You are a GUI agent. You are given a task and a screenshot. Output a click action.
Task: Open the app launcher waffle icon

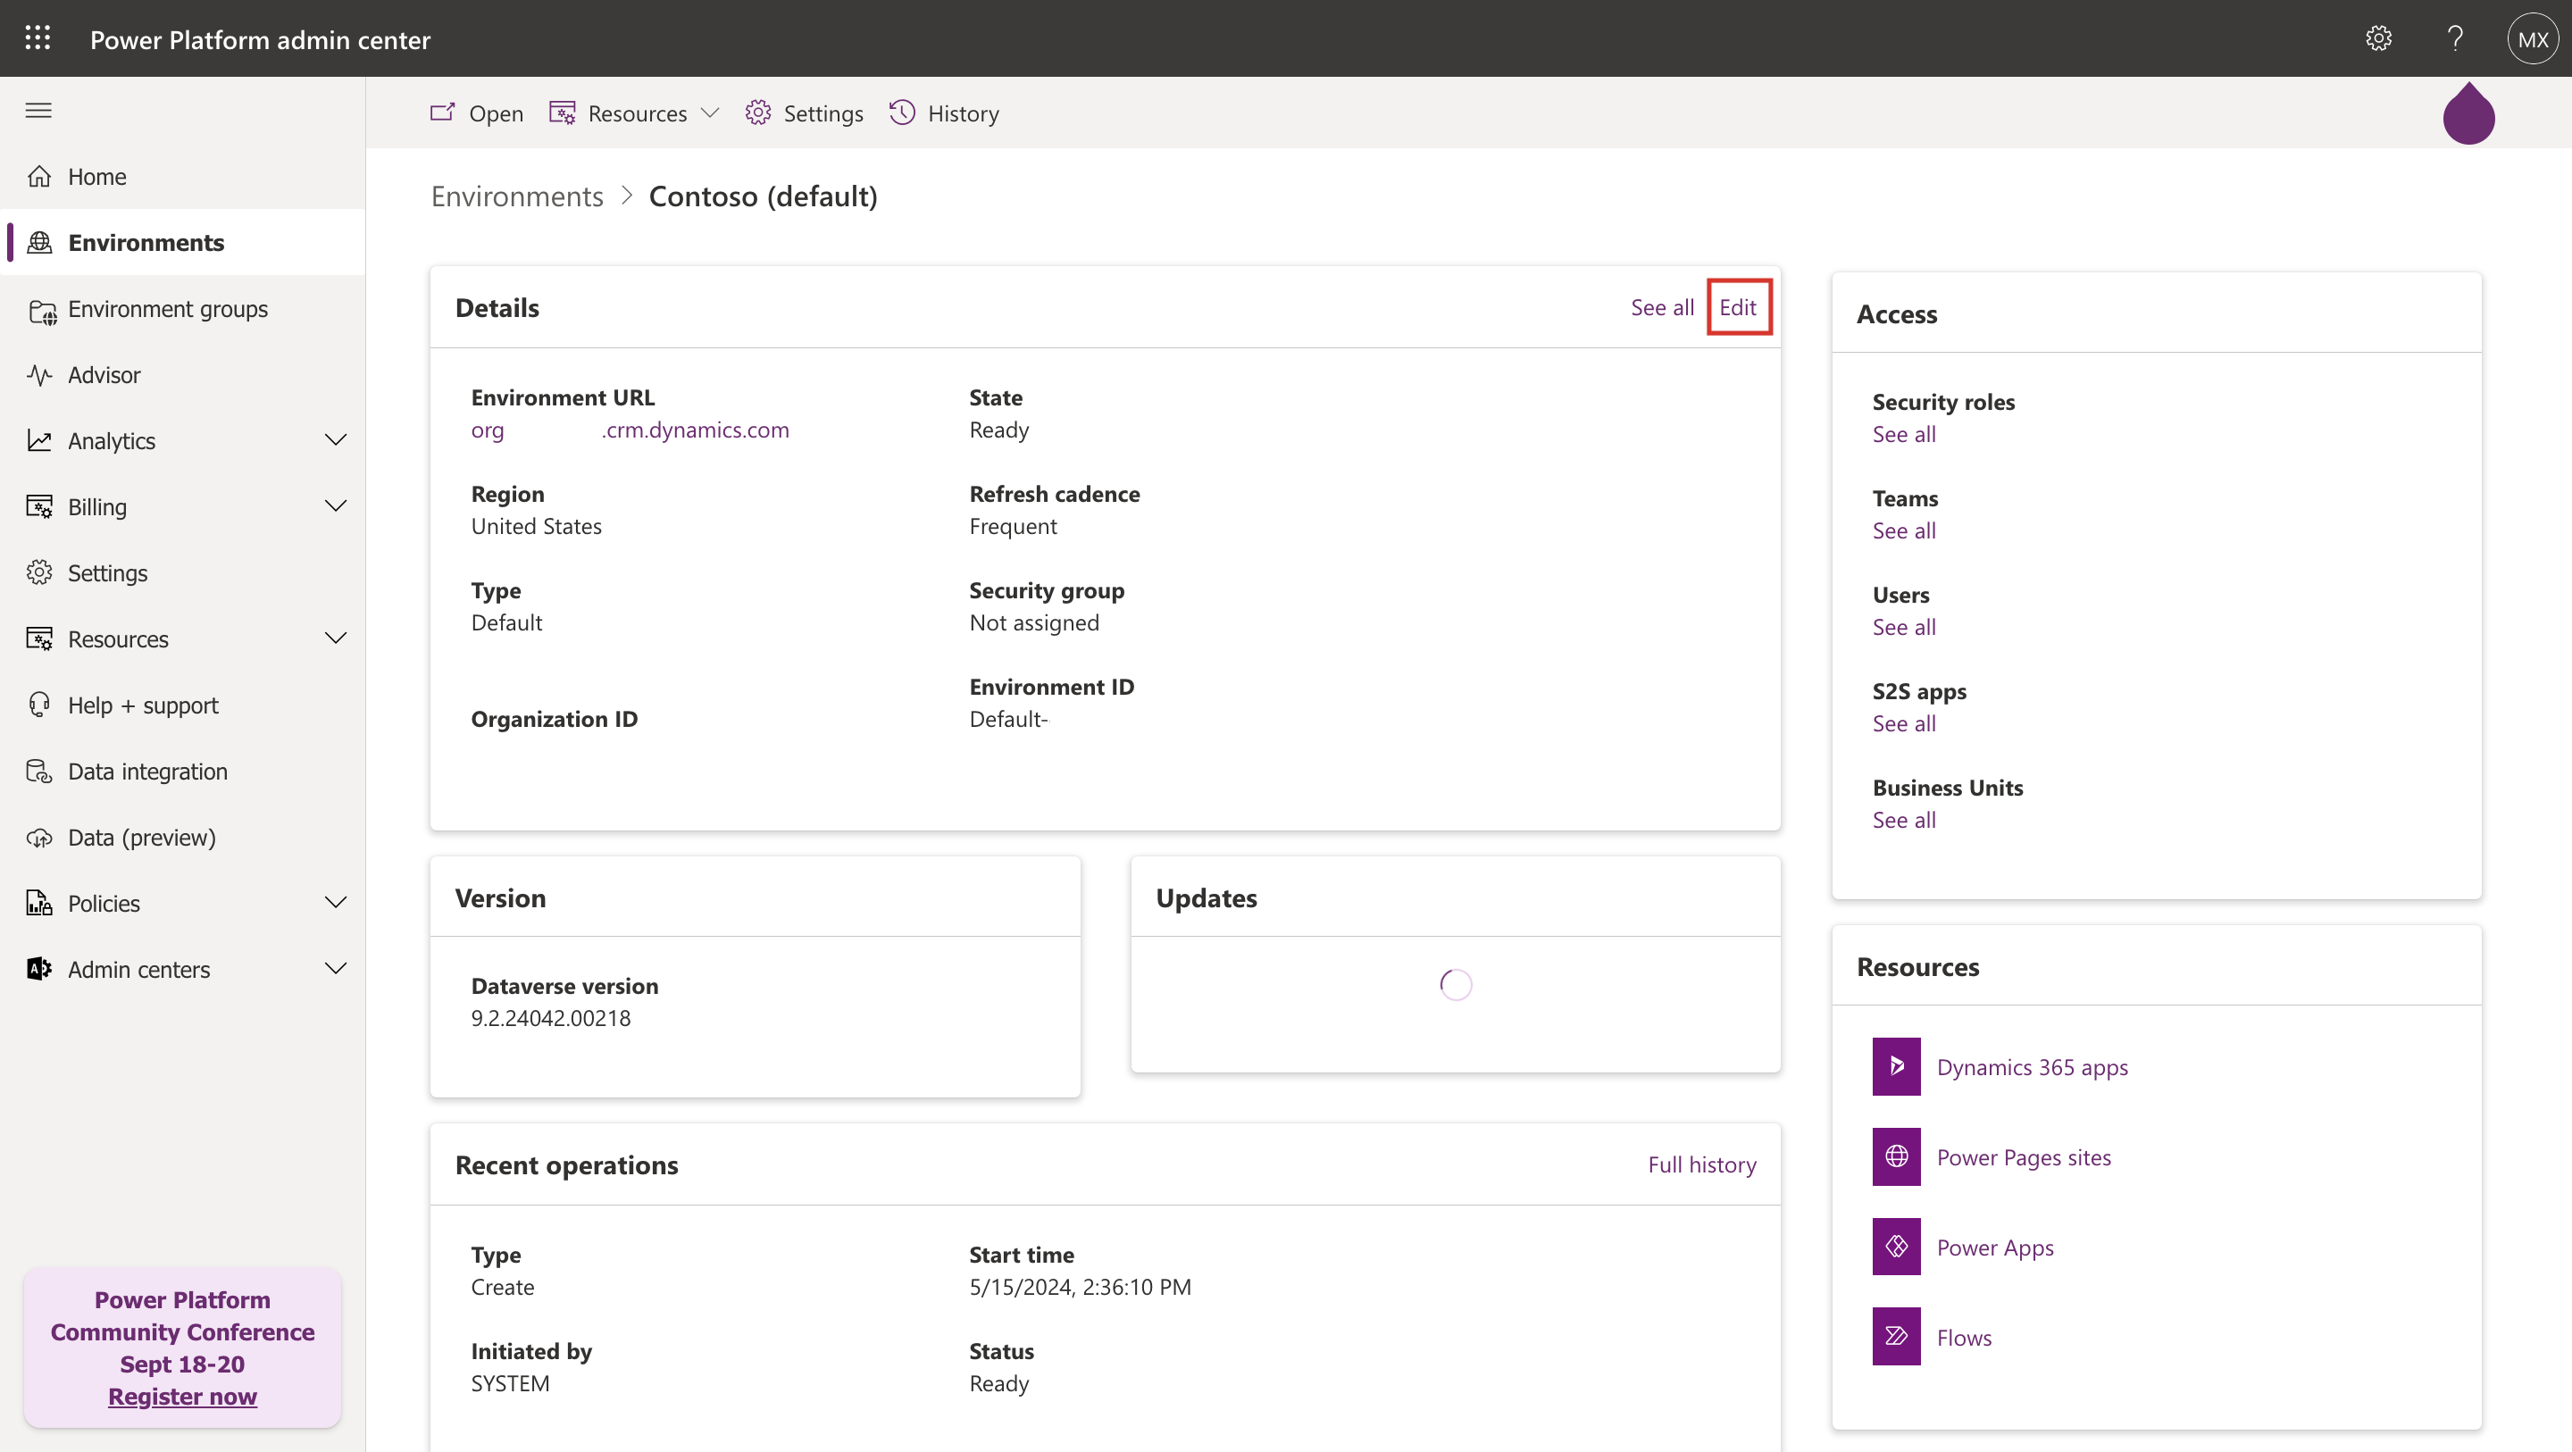coord(38,38)
